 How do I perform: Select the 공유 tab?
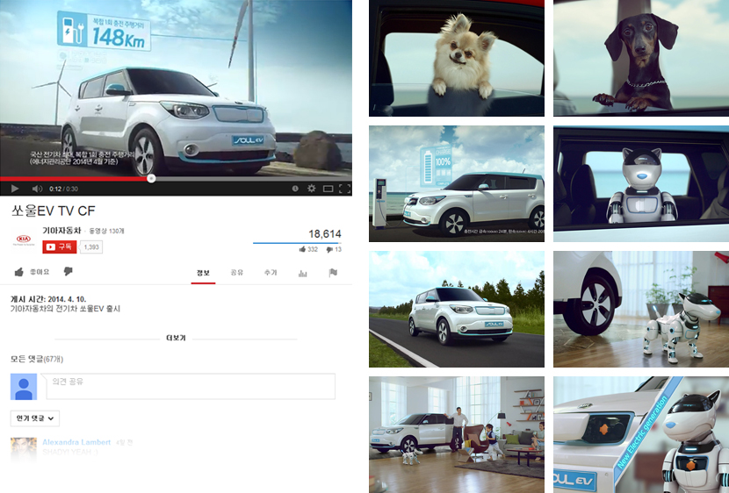click(x=237, y=273)
